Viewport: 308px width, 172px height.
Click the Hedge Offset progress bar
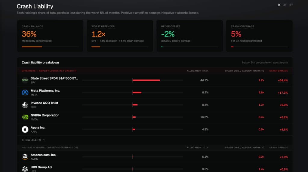click(189, 47)
